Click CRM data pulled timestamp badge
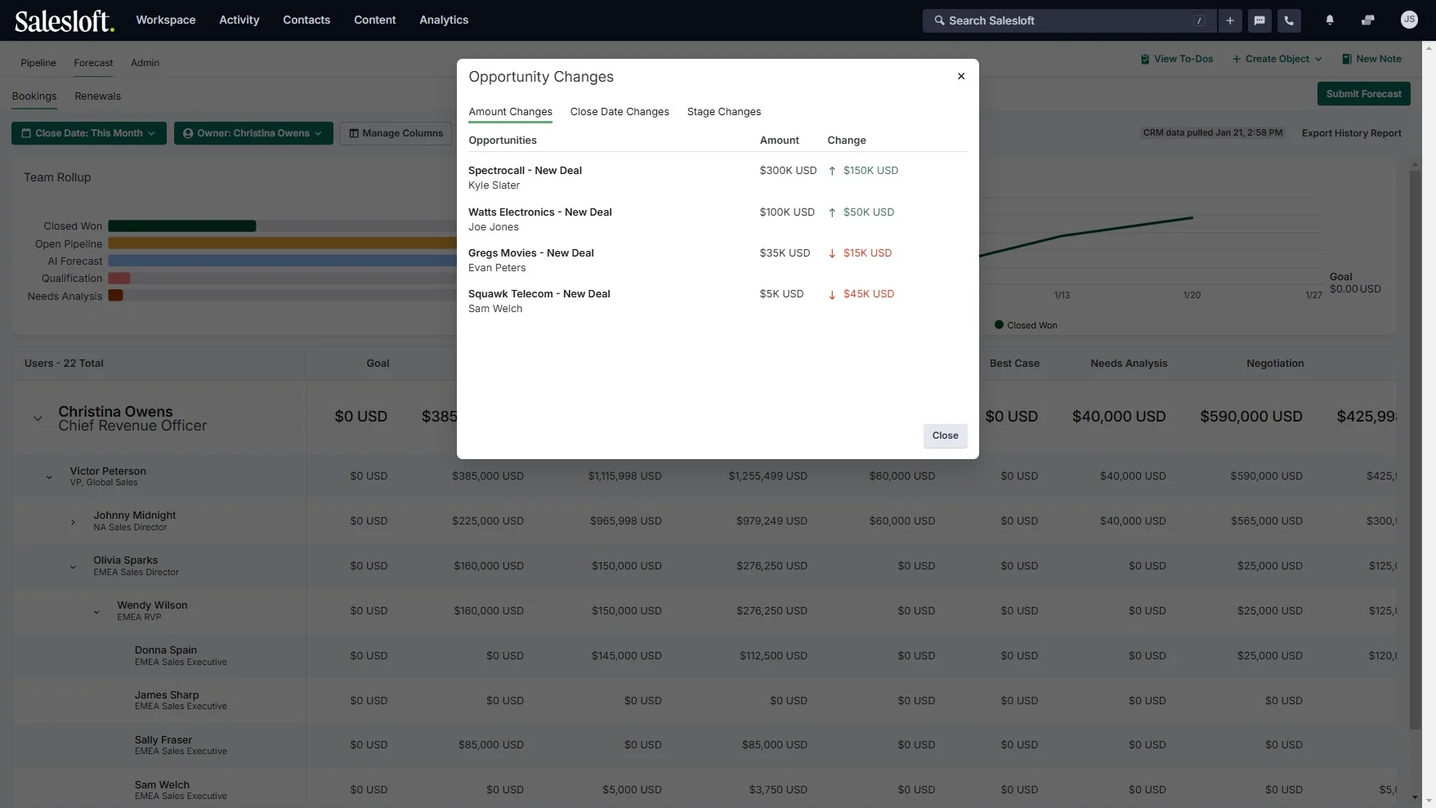This screenshot has height=808, width=1436. (x=1212, y=132)
